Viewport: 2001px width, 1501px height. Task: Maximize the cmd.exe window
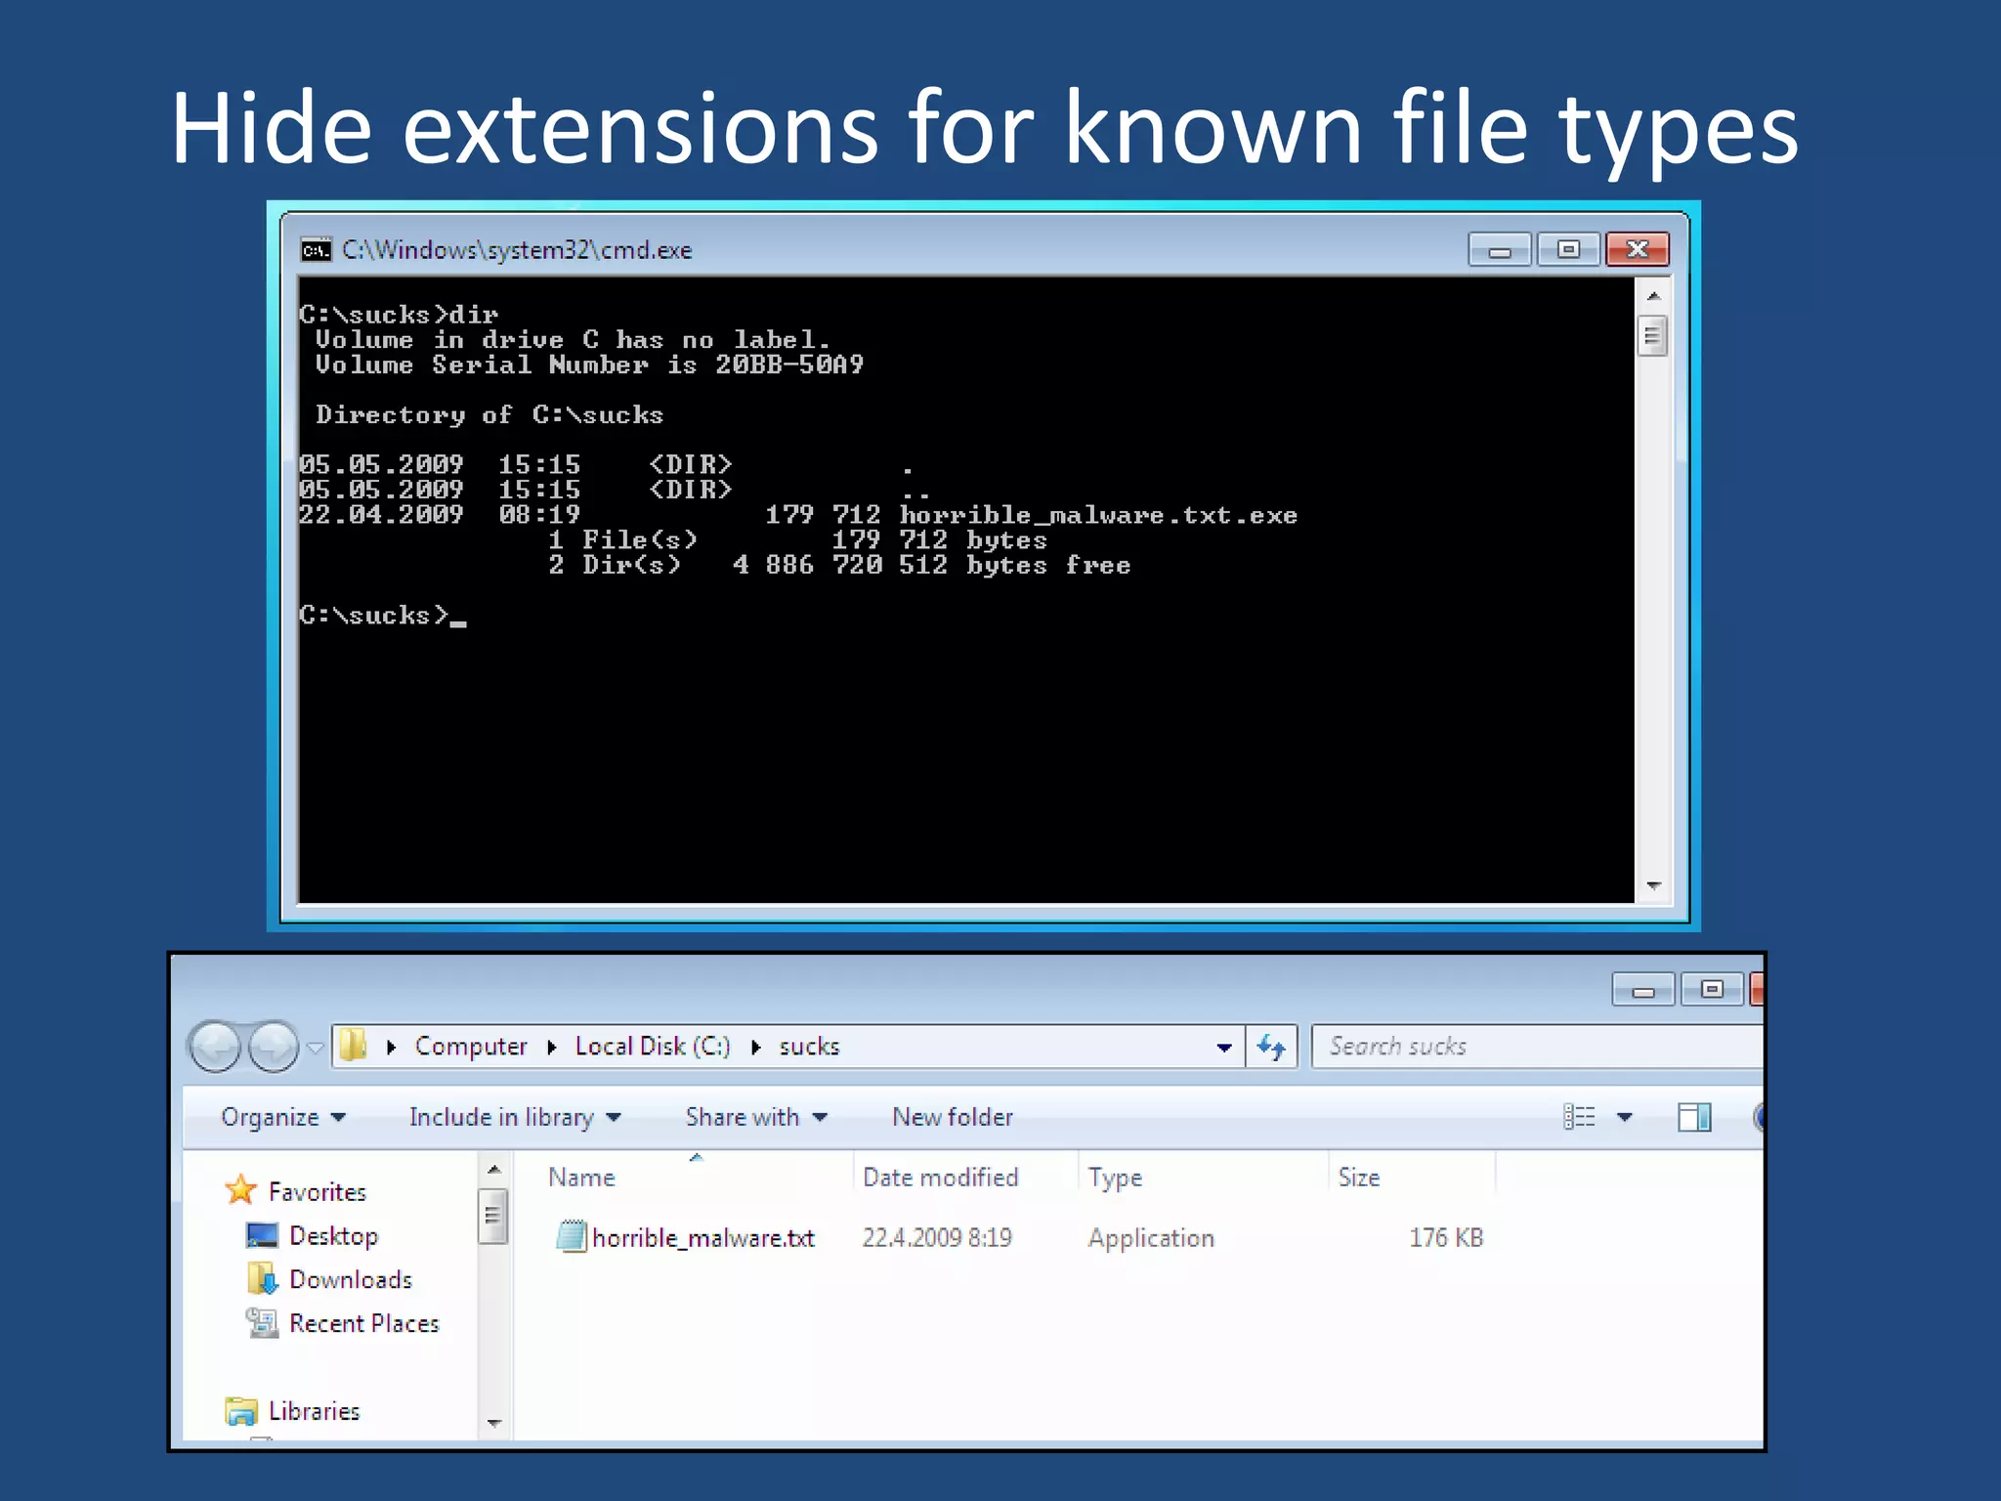pos(1568,250)
